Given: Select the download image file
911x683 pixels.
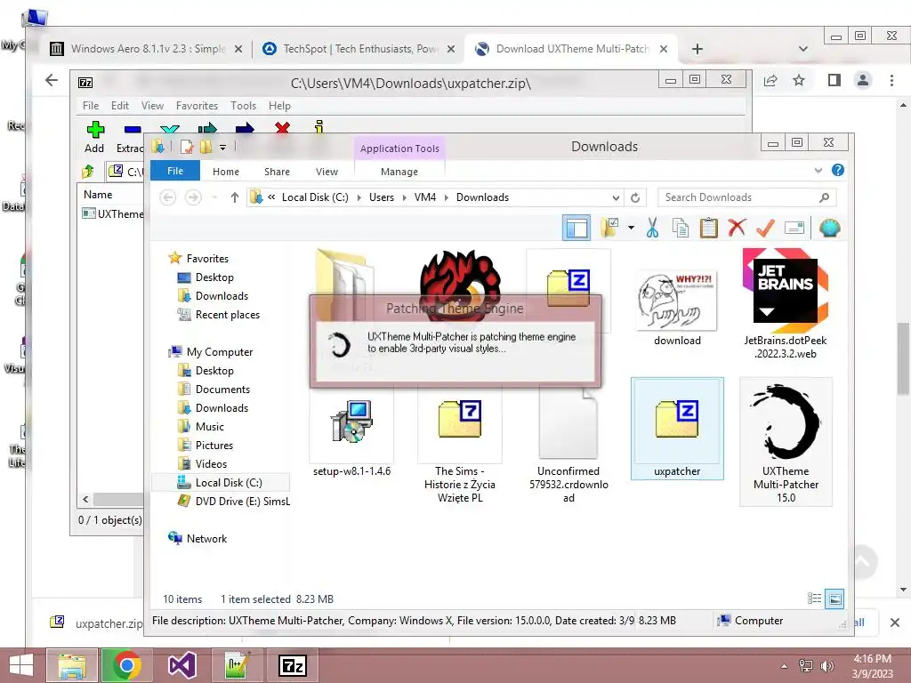Looking at the screenshot, I should (677, 308).
